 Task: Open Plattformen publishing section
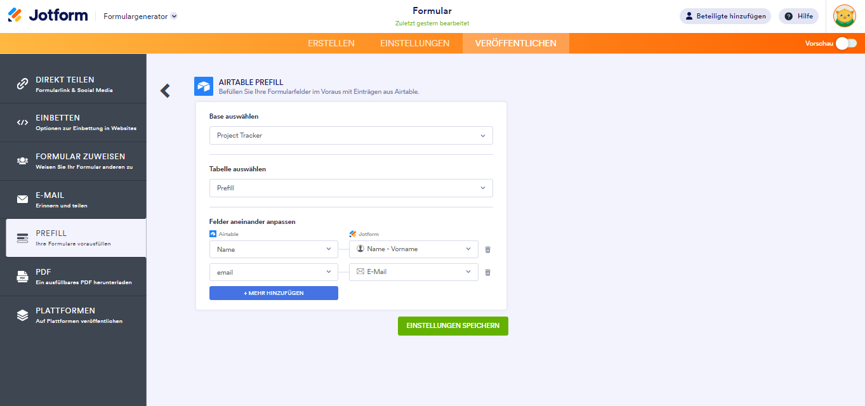[x=73, y=315]
